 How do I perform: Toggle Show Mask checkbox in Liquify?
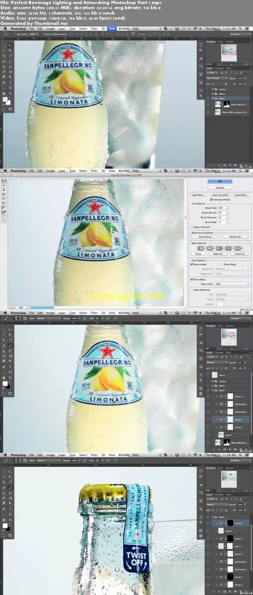point(192,279)
